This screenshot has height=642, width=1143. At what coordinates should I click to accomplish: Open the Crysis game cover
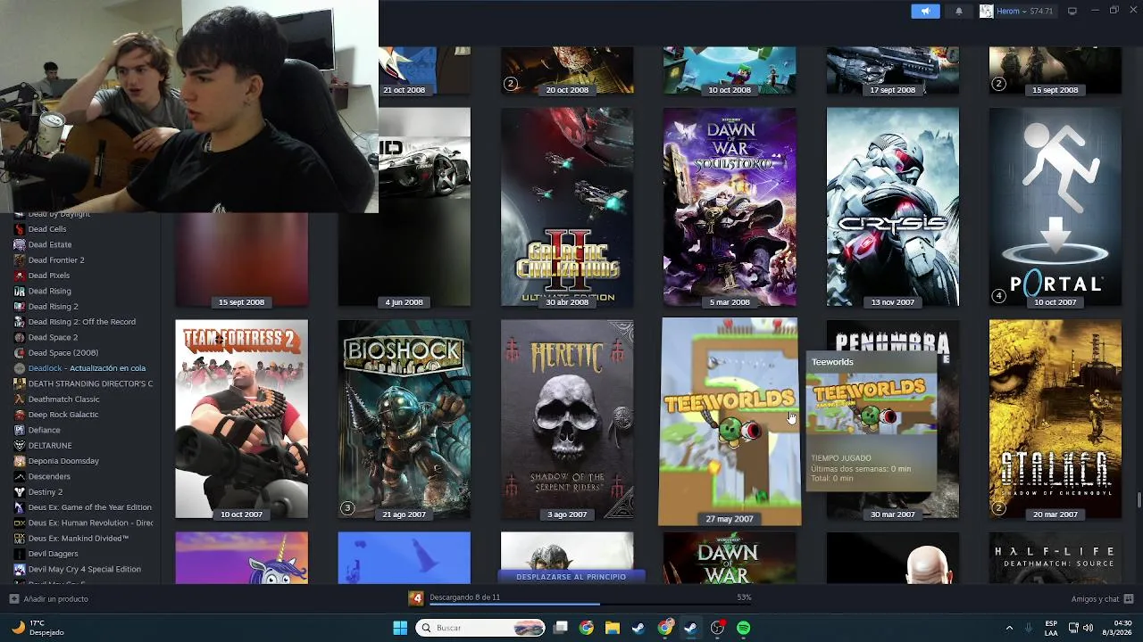click(x=892, y=207)
